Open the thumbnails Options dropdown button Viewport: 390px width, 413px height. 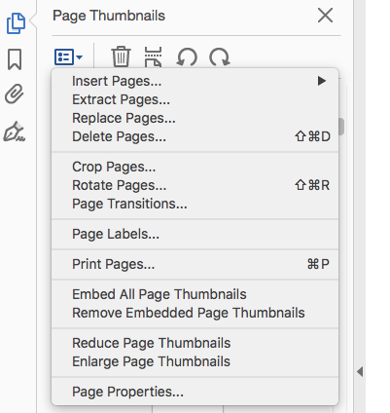(68, 57)
